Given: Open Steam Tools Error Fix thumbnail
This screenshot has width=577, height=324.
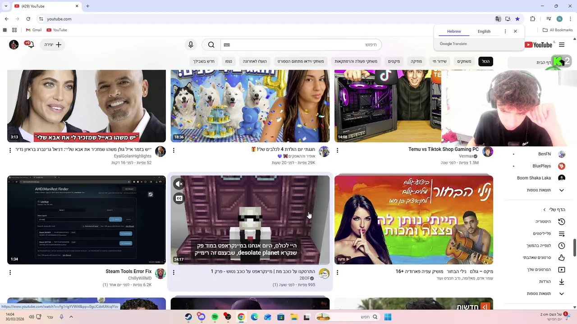Looking at the screenshot, I should point(87,220).
